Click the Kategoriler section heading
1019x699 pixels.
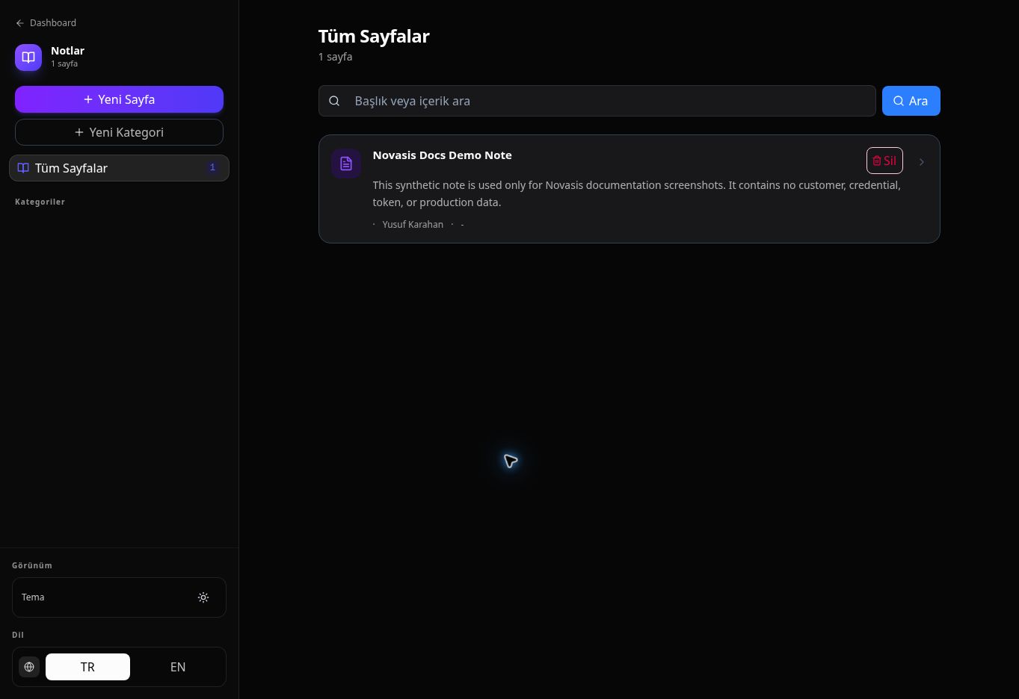pos(40,202)
